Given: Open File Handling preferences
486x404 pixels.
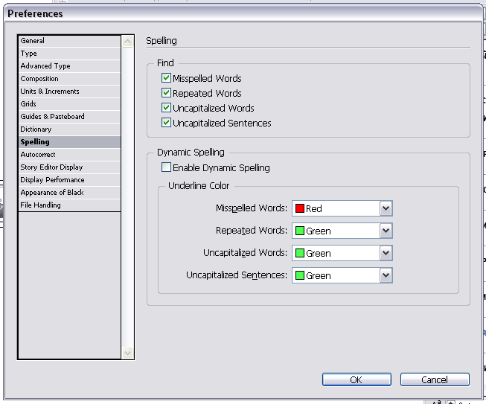Looking at the screenshot, I should [69, 205].
